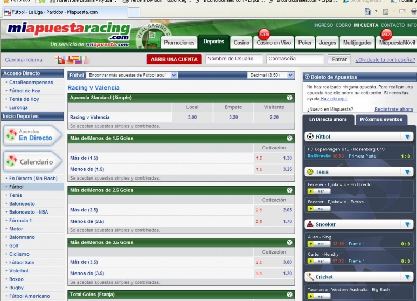Select the Empate odds 3.20

233,117
